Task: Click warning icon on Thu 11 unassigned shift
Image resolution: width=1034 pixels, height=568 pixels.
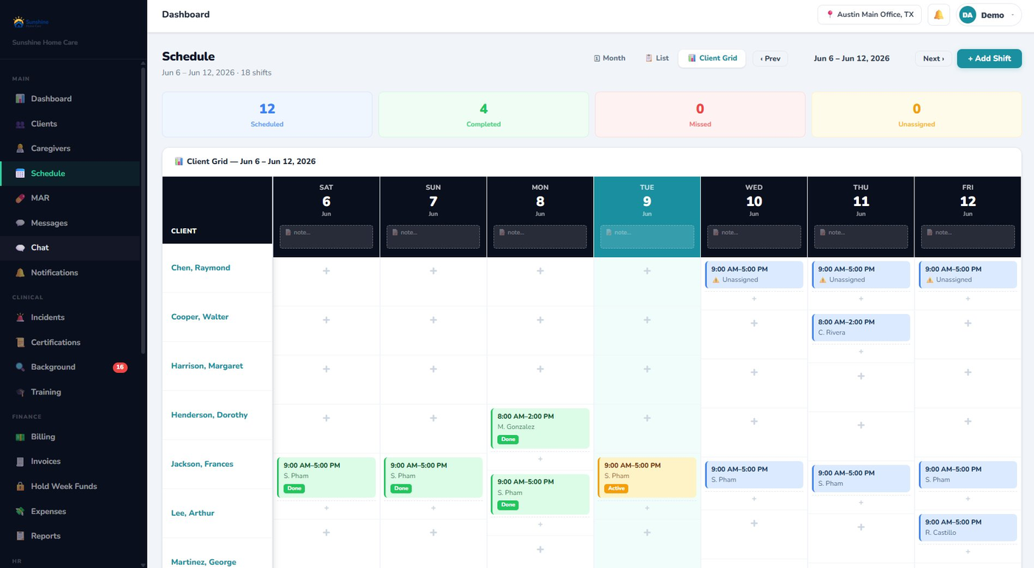Action: (822, 280)
